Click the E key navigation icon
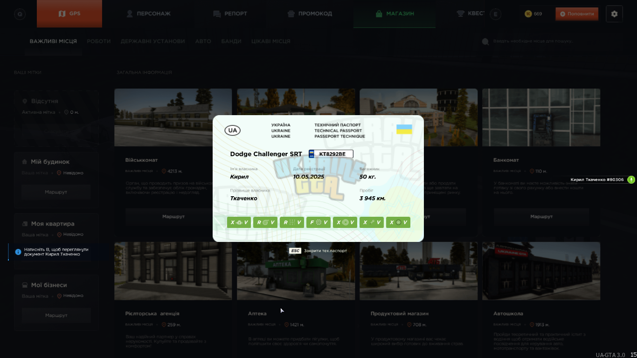637x358 pixels. click(496, 14)
